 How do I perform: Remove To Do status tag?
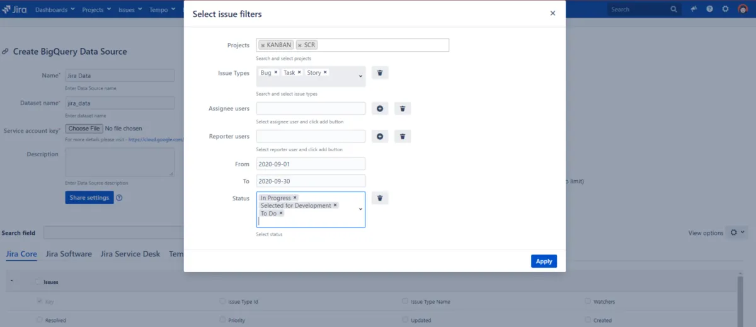click(x=281, y=213)
